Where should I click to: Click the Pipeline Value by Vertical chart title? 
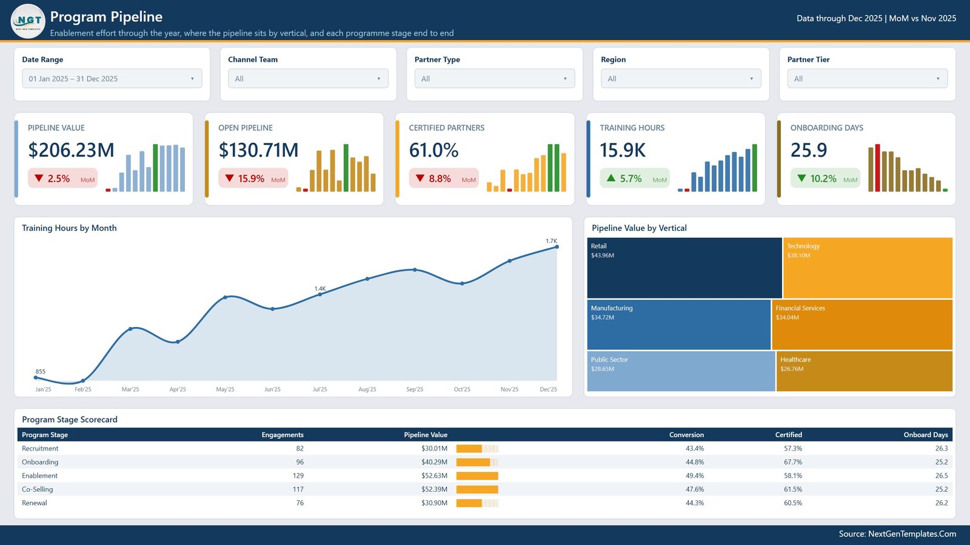639,228
